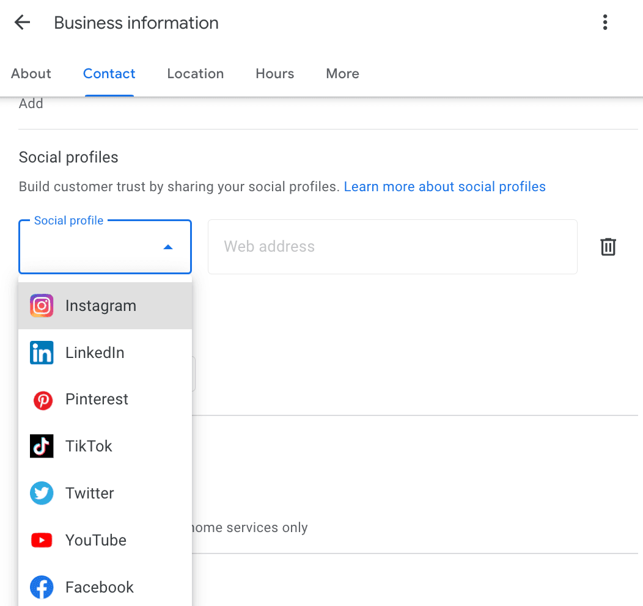
Task: Choose LinkedIn from the dropdown list
Action: (105, 352)
